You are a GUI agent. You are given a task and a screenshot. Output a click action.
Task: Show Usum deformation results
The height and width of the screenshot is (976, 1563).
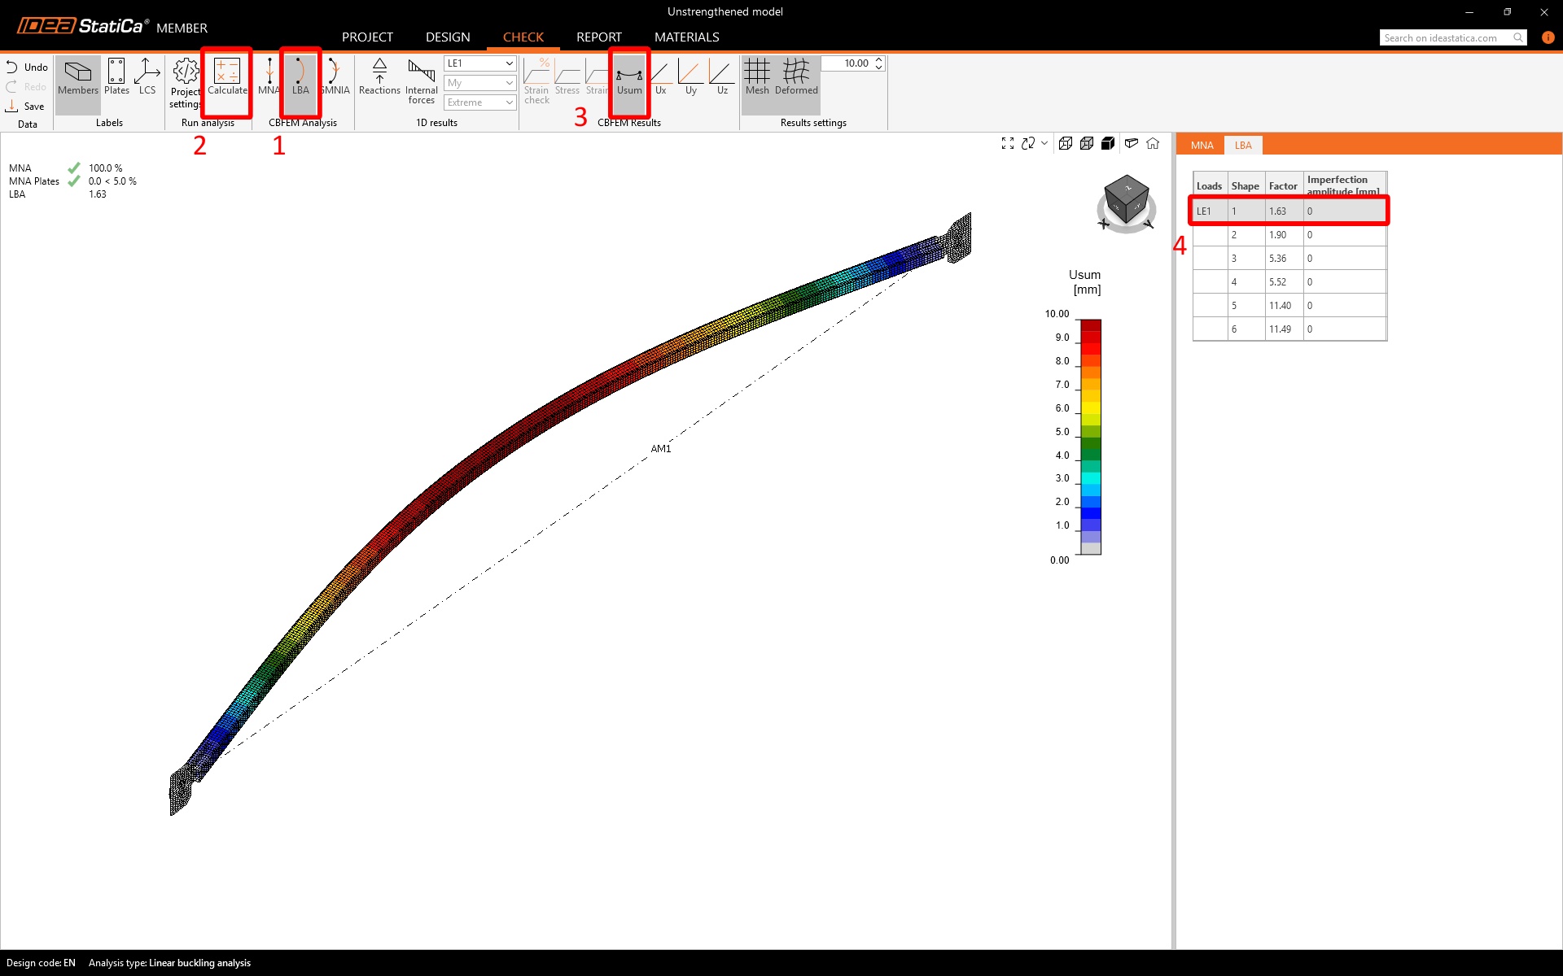tap(628, 78)
